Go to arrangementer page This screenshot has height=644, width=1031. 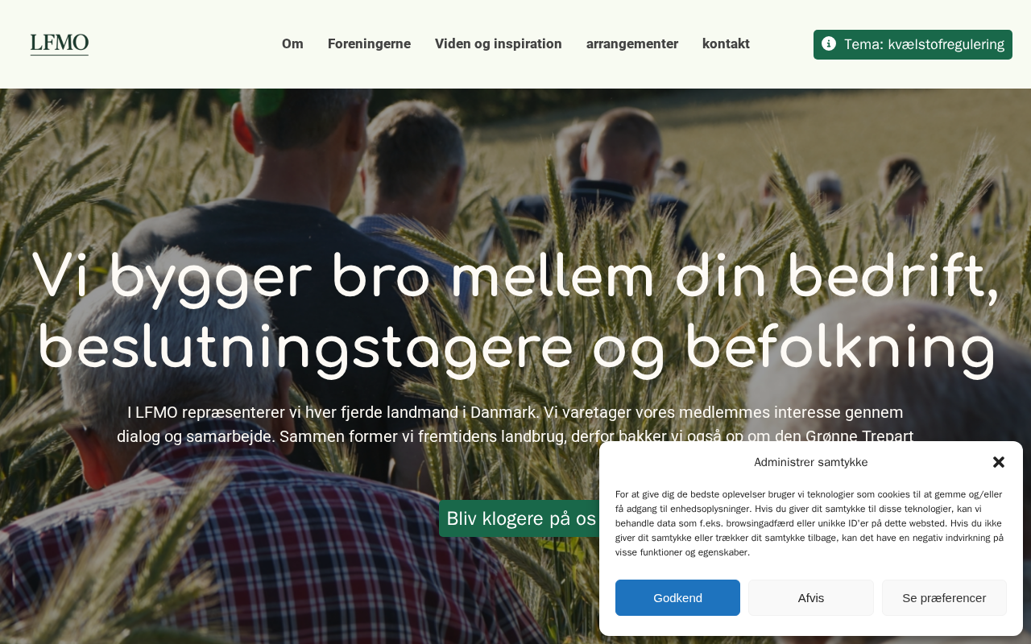click(x=632, y=43)
